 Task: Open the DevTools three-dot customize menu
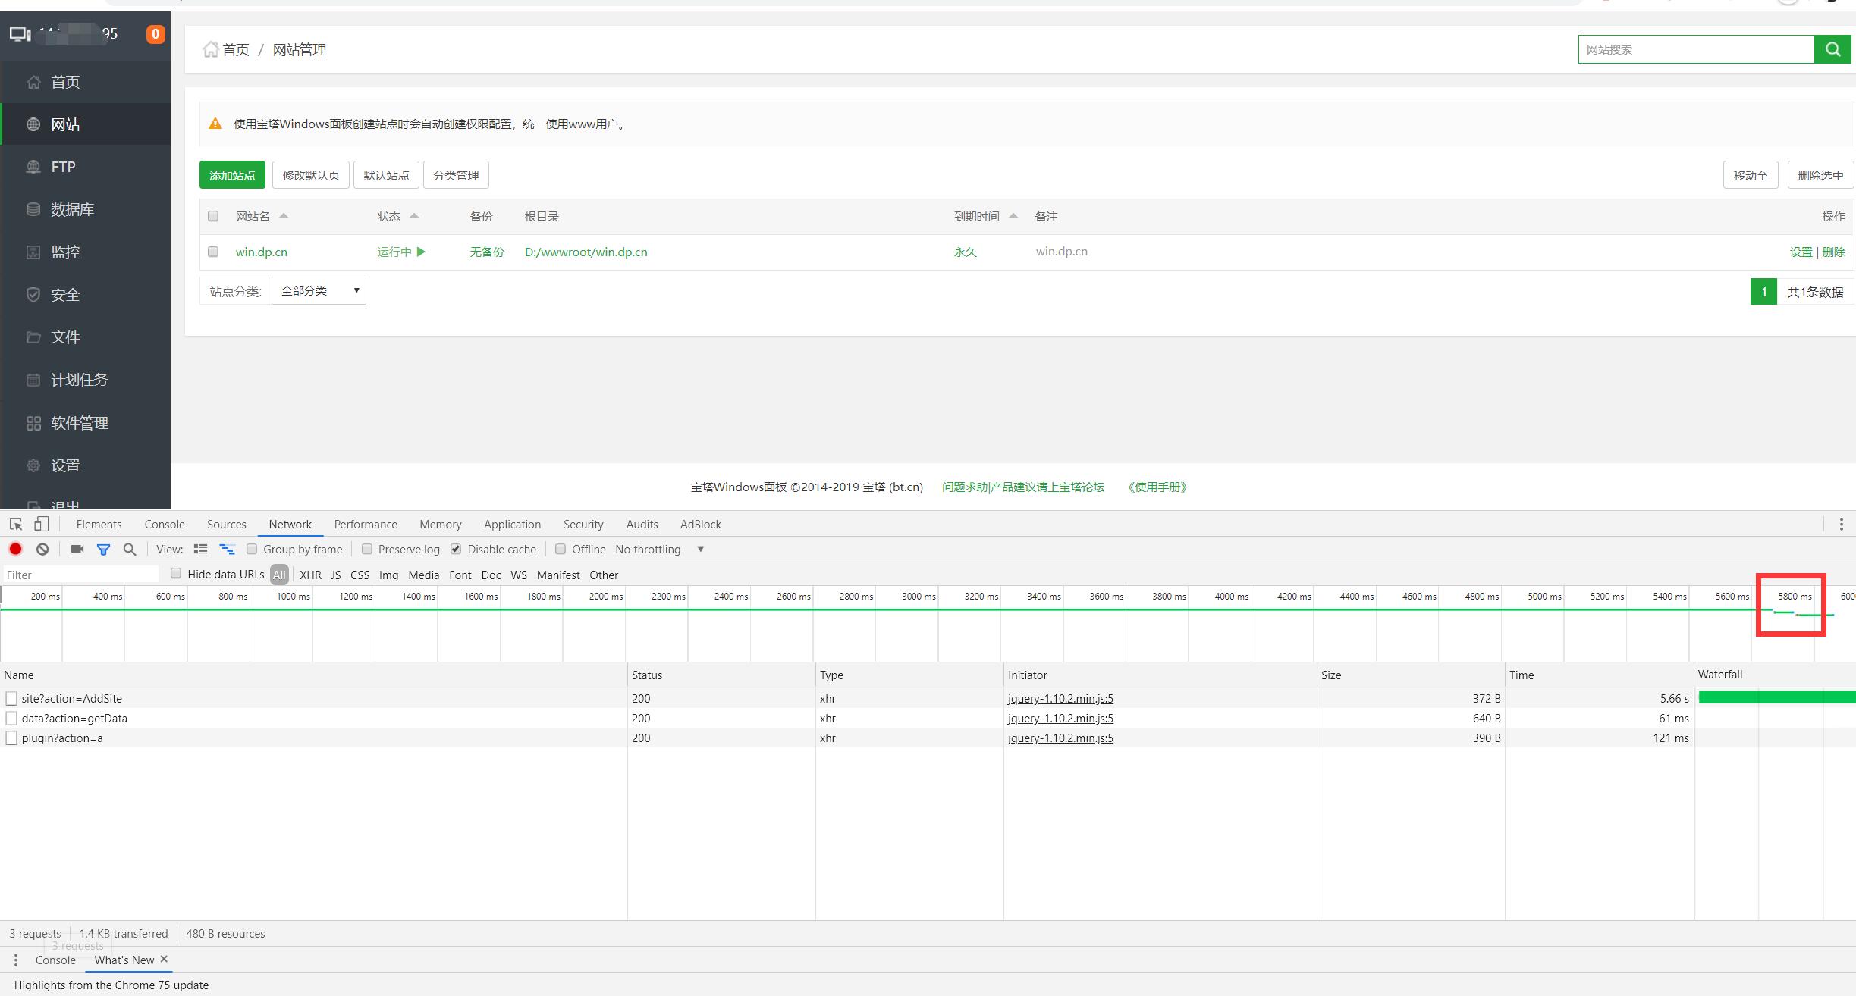[1841, 524]
